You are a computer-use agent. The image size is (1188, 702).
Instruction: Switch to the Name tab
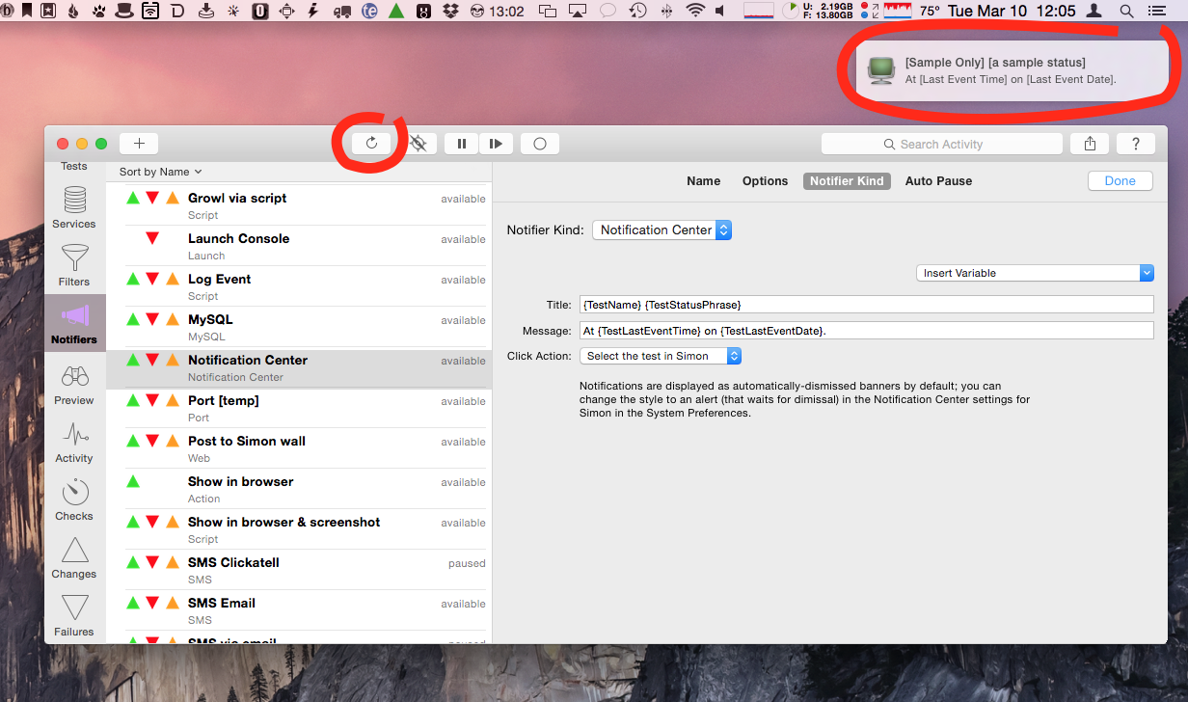coord(703,180)
